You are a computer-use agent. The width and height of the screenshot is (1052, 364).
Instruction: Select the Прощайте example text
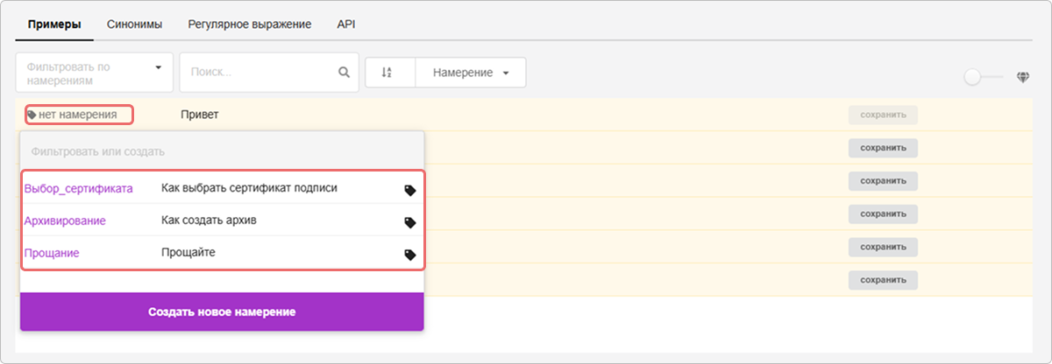click(188, 253)
